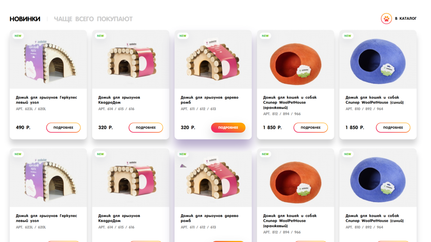
Task: Click the highlighted Подробнее for дерево ромб
Action: [x=228, y=128]
